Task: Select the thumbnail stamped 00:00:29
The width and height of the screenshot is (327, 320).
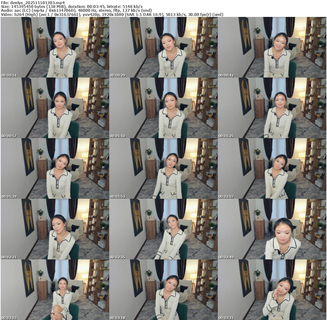Action: coord(163,47)
